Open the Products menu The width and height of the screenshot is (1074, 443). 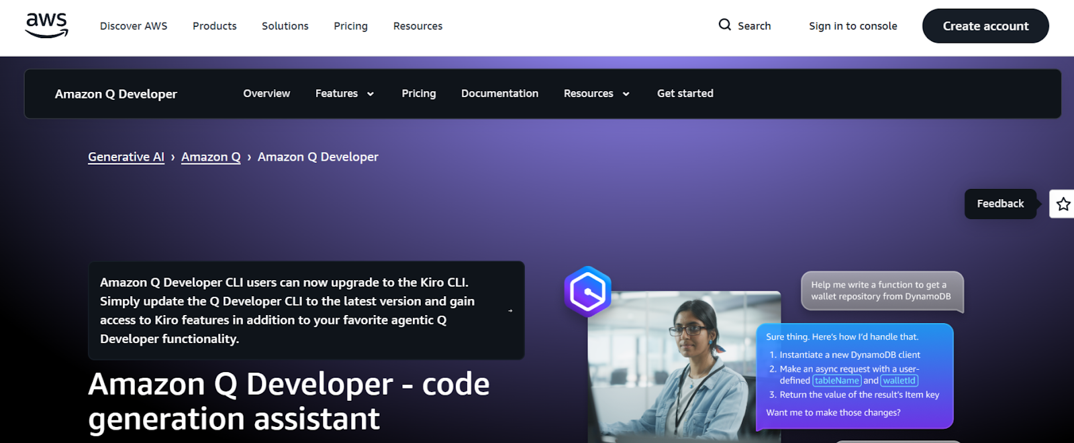click(215, 26)
